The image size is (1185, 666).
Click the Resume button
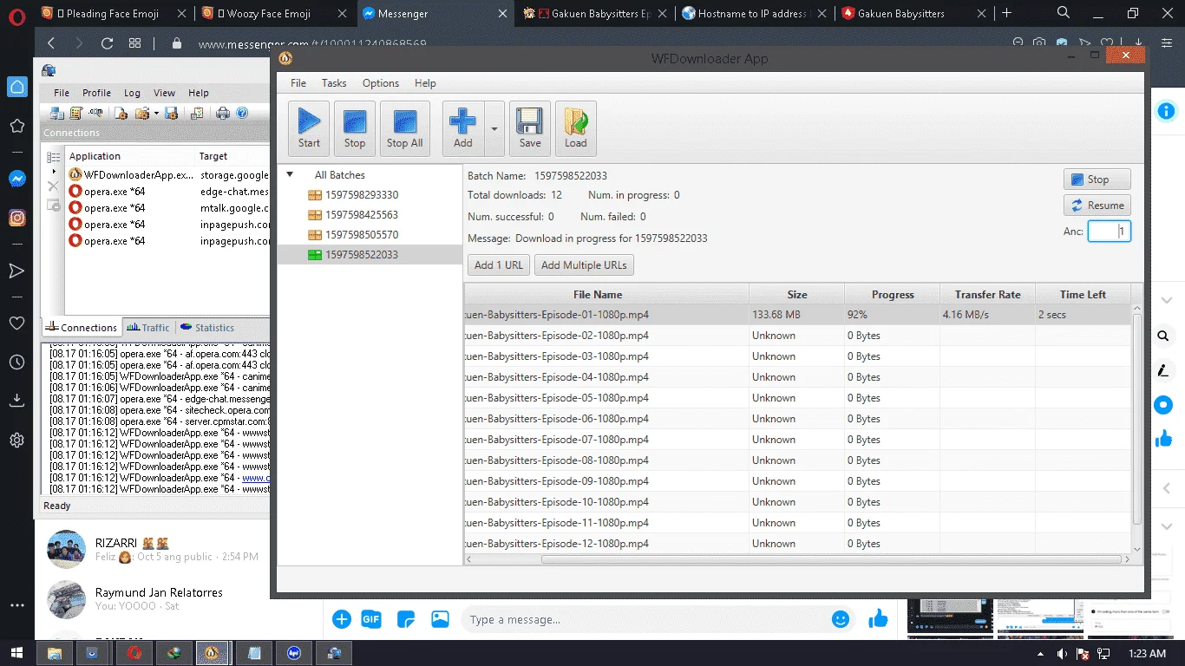pyautogui.click(x=1097, y=206)
